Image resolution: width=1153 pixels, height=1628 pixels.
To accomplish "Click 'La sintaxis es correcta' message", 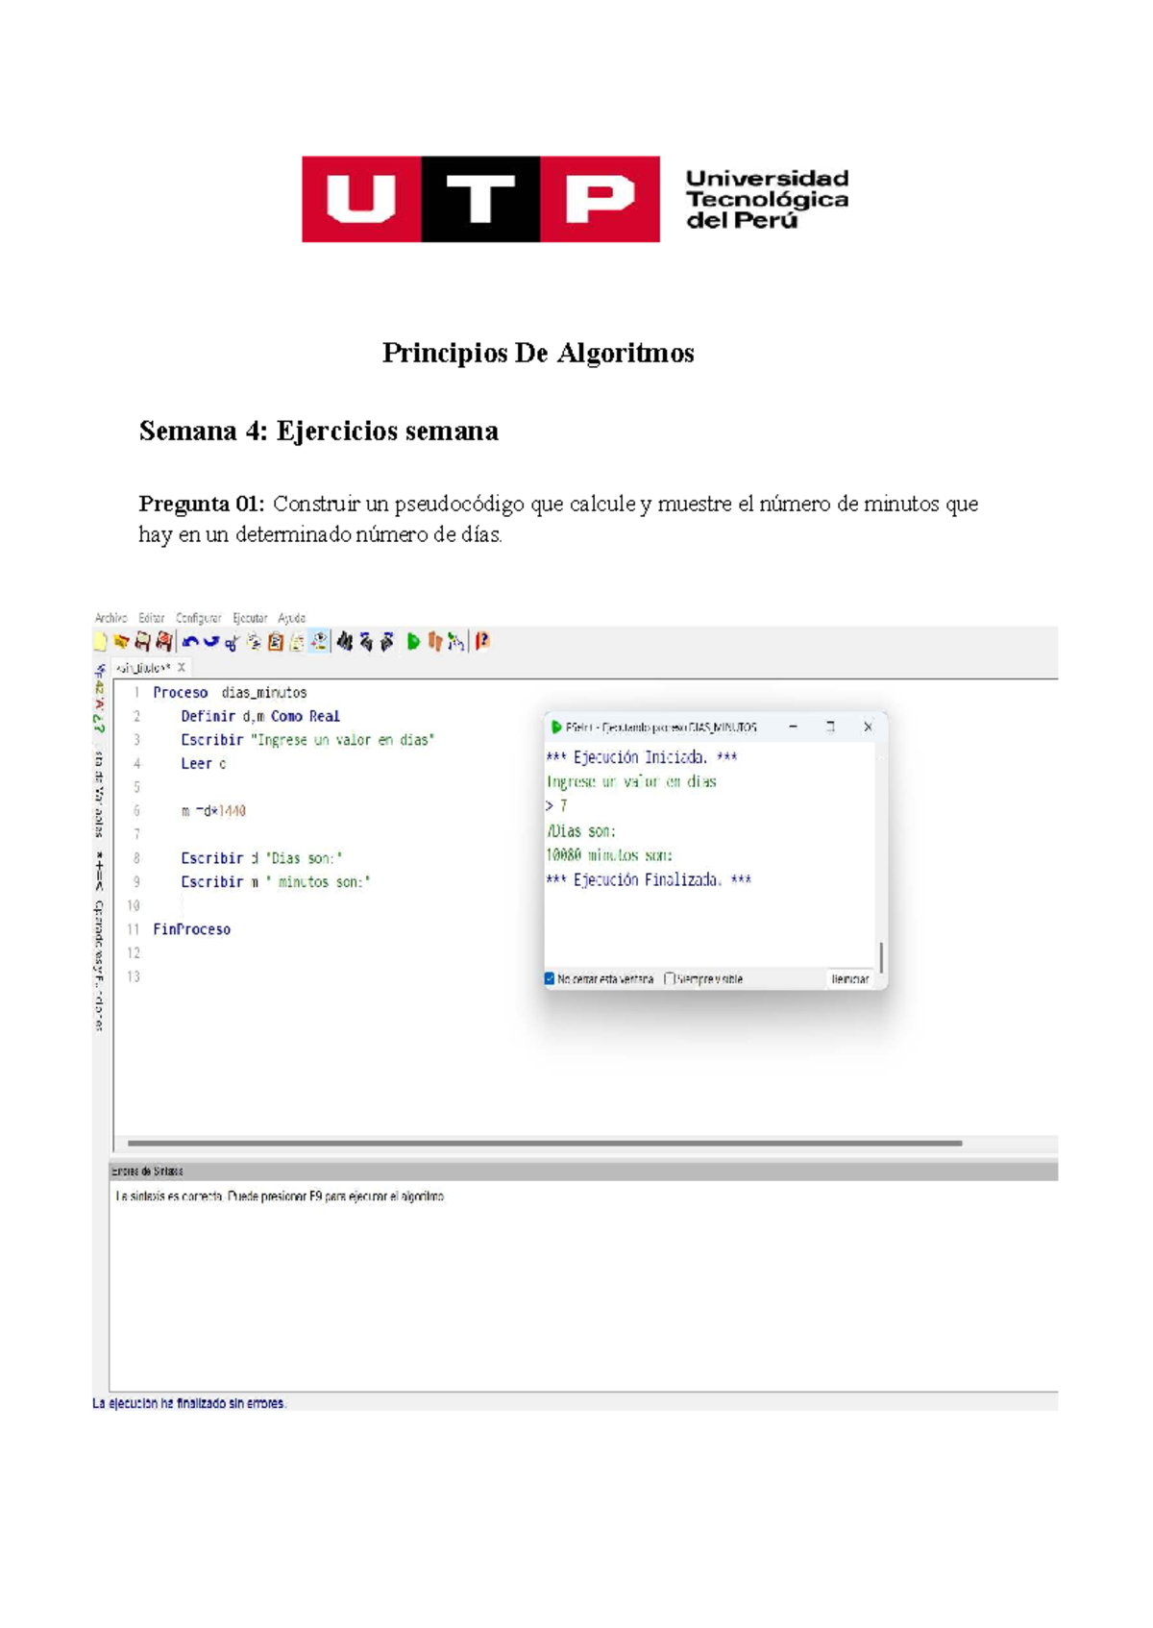I will 280,1197.
